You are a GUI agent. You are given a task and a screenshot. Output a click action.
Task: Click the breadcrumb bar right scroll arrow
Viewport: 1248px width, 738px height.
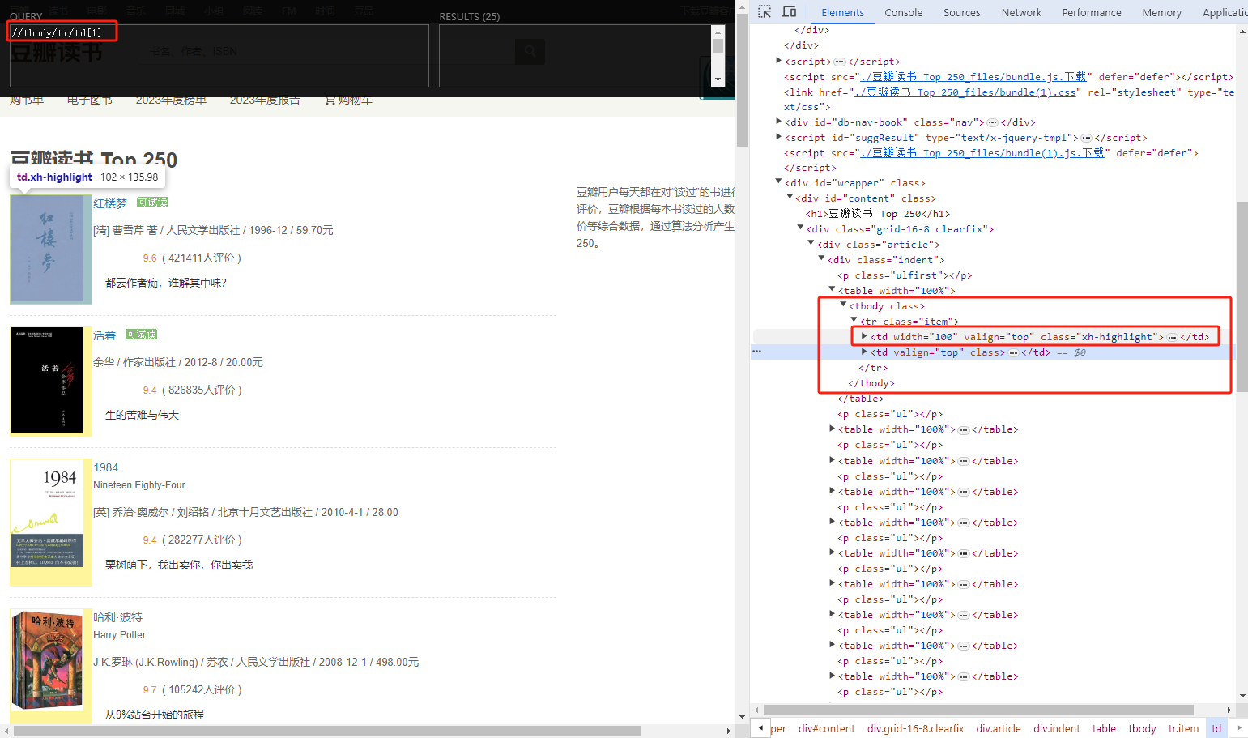[x=1239, y=728]
